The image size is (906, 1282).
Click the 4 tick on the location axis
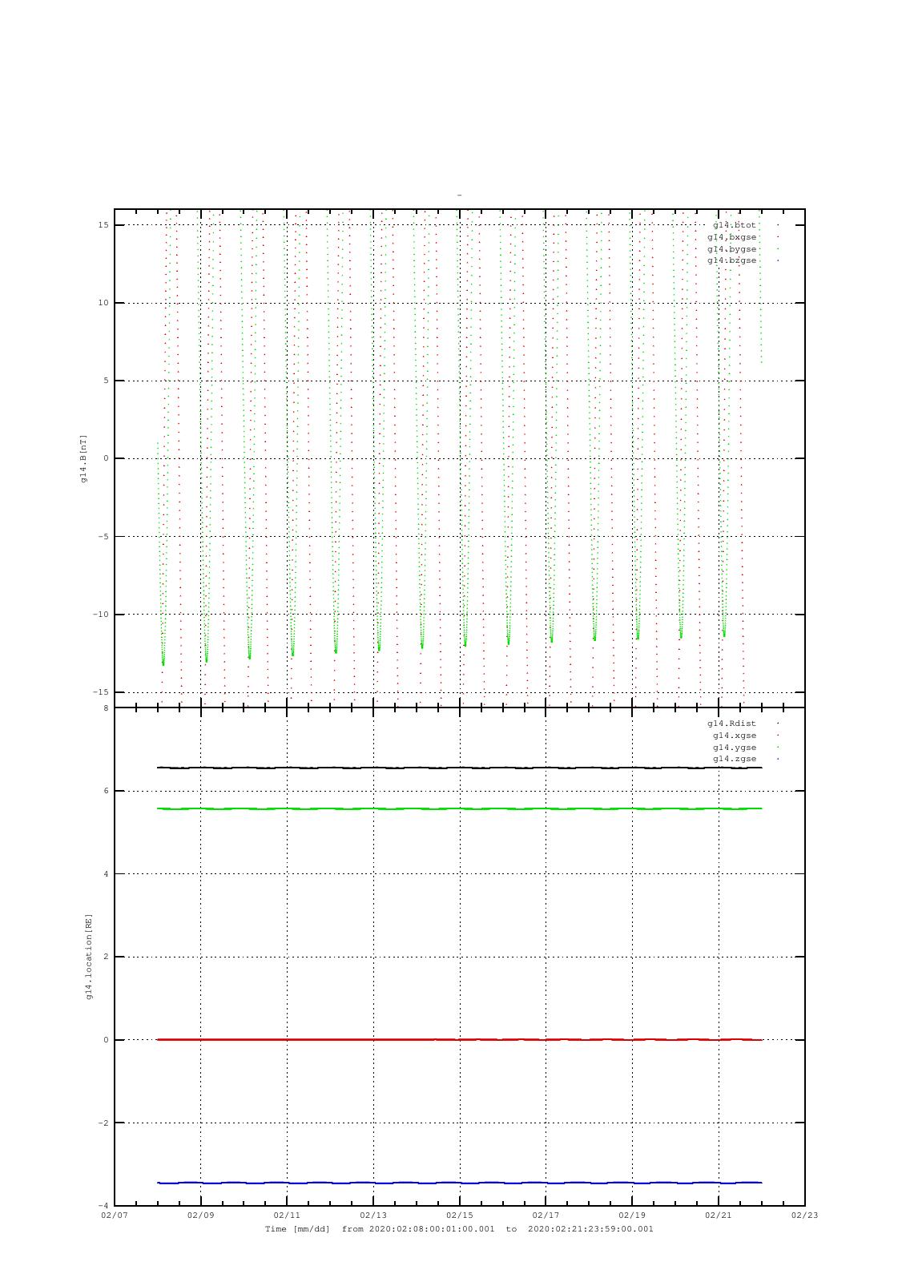tap(107, 874)
